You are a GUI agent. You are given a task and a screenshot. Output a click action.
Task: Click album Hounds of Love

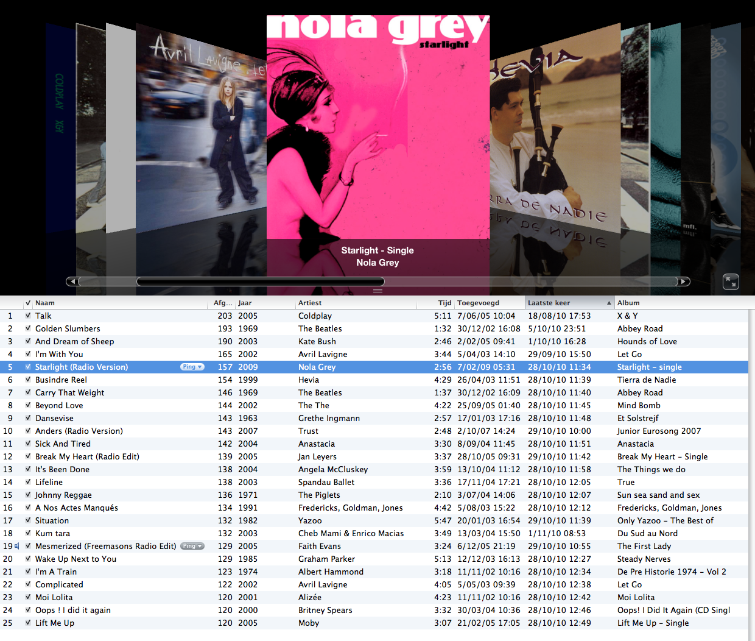pos(647,341)
